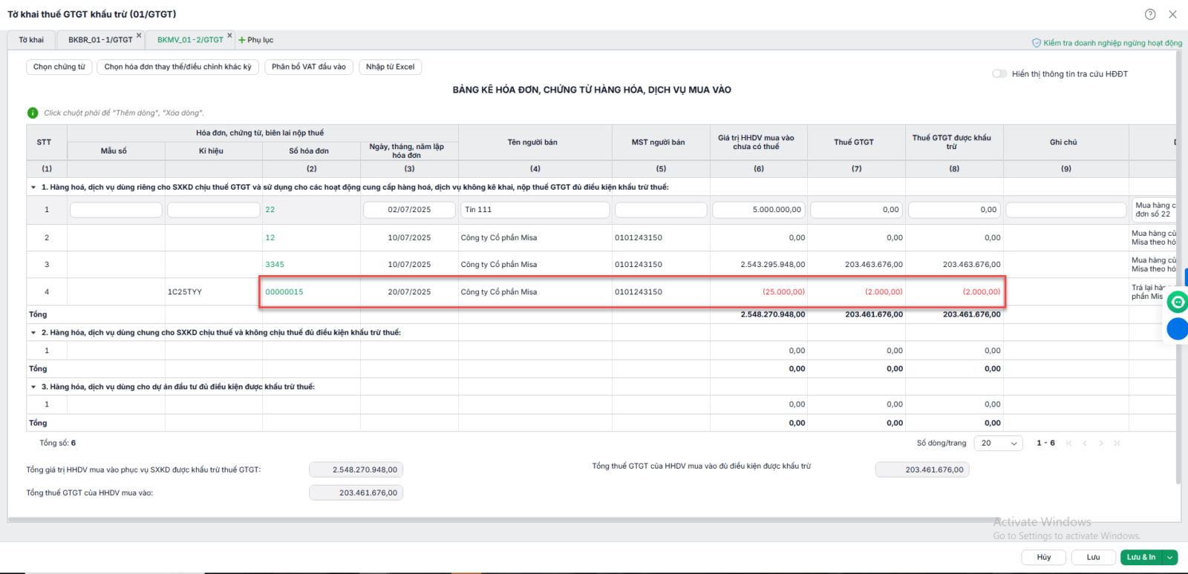Close the Tờ khai thuế GTGT dialog
Screen dimensions: 1188x574
tap(1172, 14)
